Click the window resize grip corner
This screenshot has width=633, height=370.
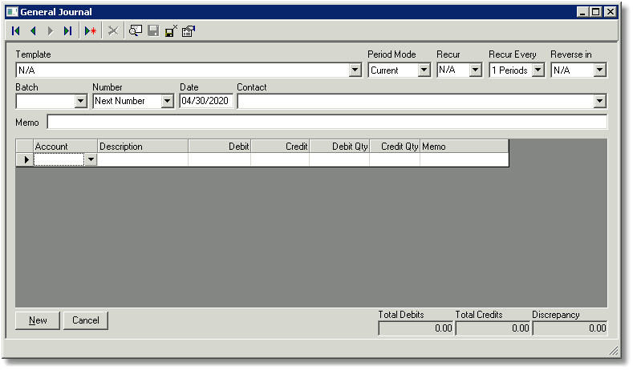pos(613,351)
